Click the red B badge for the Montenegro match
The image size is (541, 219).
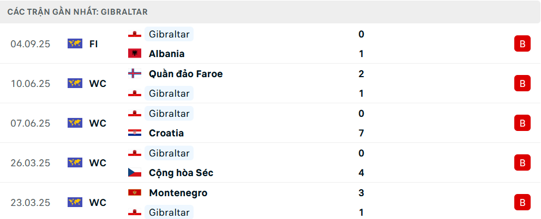point(522,203)
